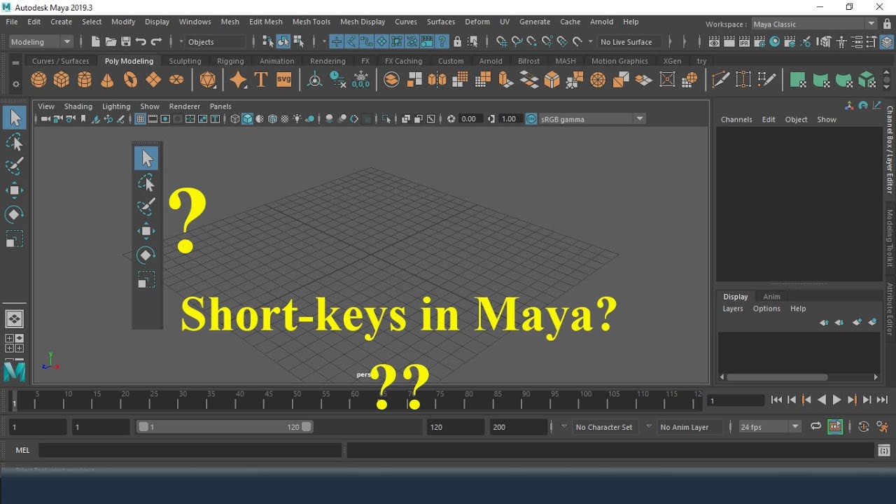
Task: Toggle wireframe display cube icon
Action: pos(235,119)
